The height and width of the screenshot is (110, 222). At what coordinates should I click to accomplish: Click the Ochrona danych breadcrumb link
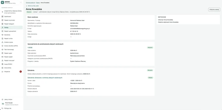pyautogui.click(x=30, y=3)
